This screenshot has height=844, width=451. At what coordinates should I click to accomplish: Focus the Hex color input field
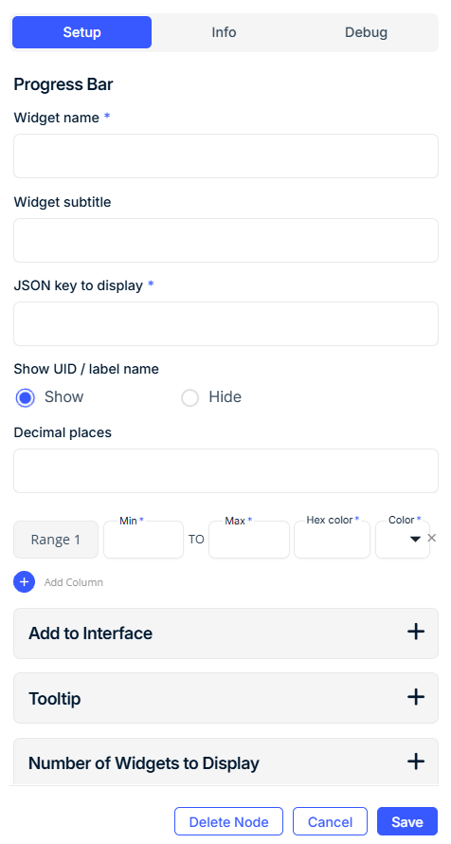pyautogui.click(x=332, y=540)
